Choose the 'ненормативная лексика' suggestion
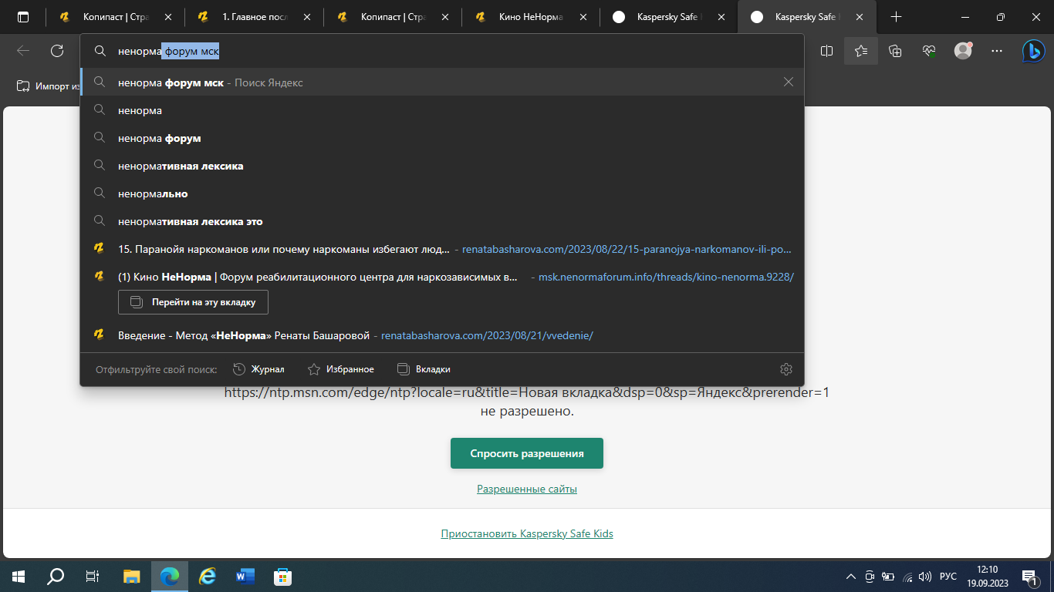Image resolution: width=1054 pixels, height=592 pixels. point(442,166)
